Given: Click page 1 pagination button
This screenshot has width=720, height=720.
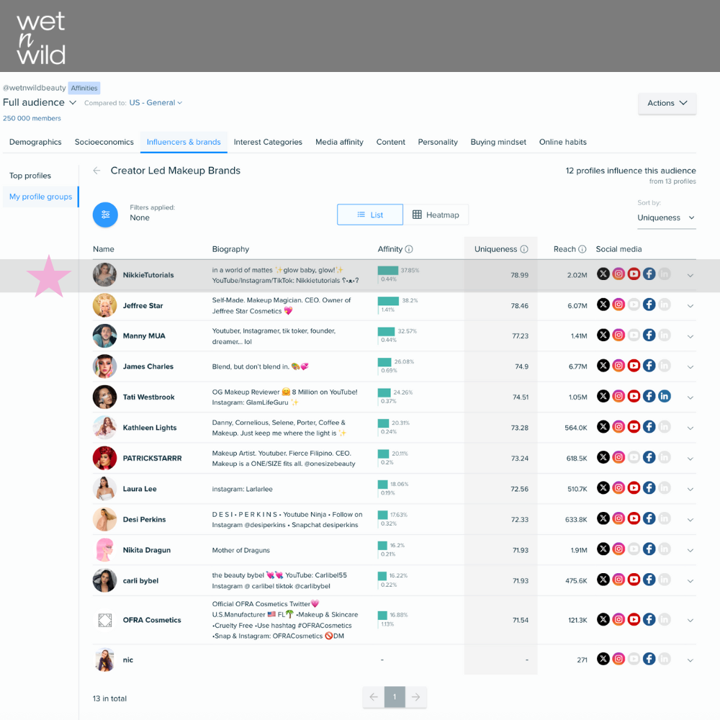Looking at the screenshot, I should click(395, 697).
